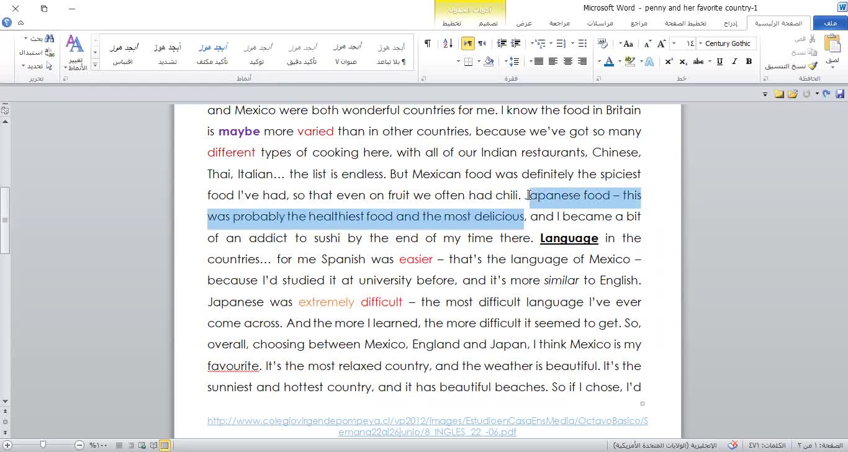Toggle Underline formatting (U)
The width and height of the screenshot is (848, 452).
coord(719,61)
